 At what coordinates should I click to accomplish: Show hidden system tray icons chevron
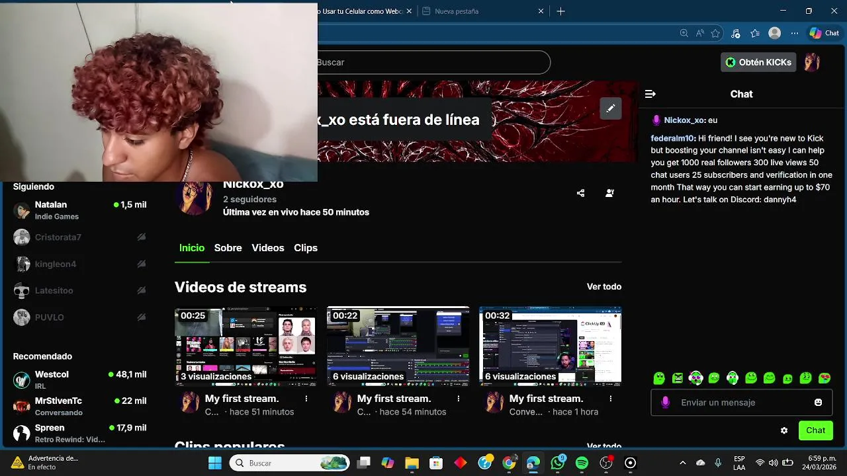point(683,463)
